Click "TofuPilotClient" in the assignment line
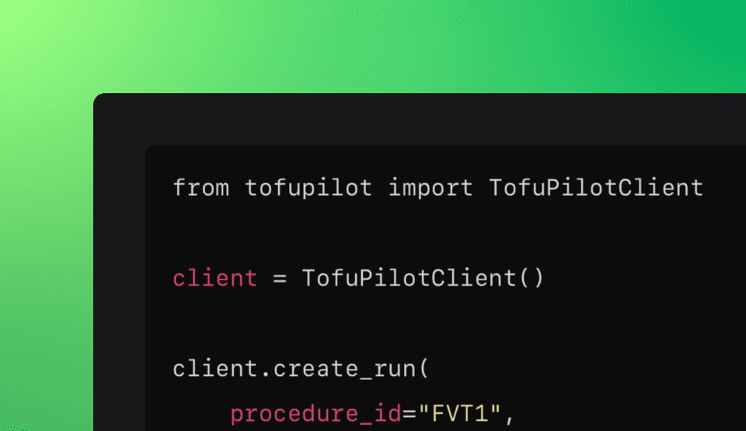The width and height of the screenshot is (746, 431). tap(410, 278)
